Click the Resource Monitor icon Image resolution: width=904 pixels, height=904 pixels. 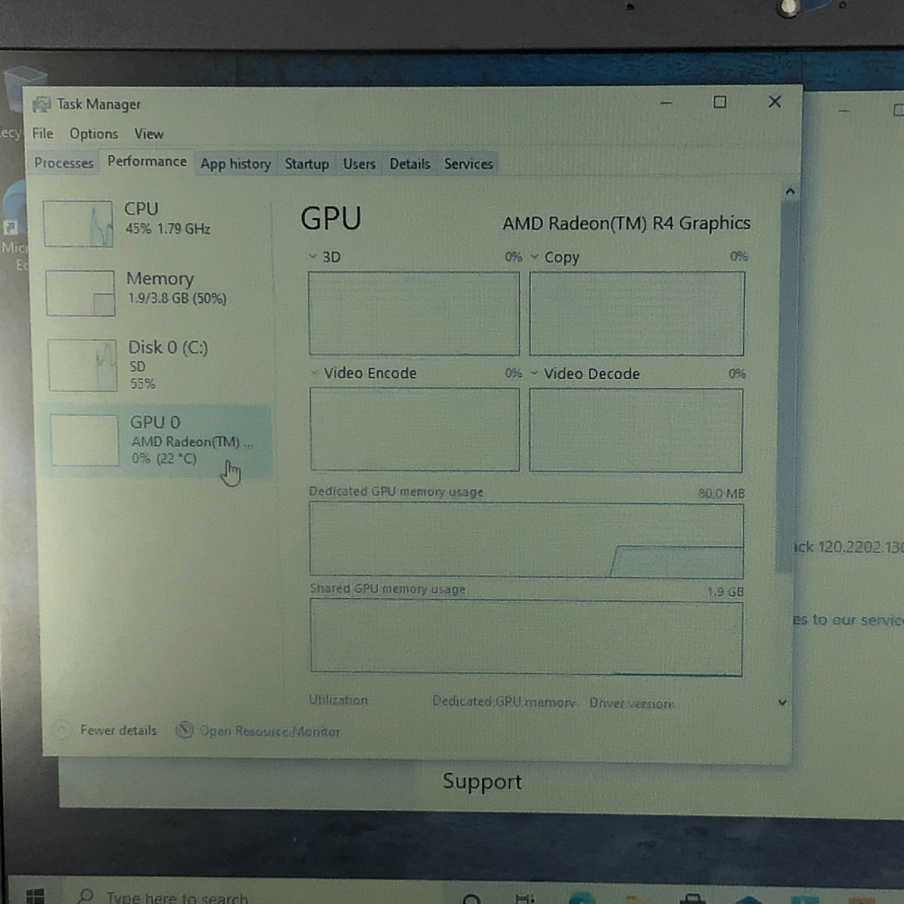(x=185, y=730)
